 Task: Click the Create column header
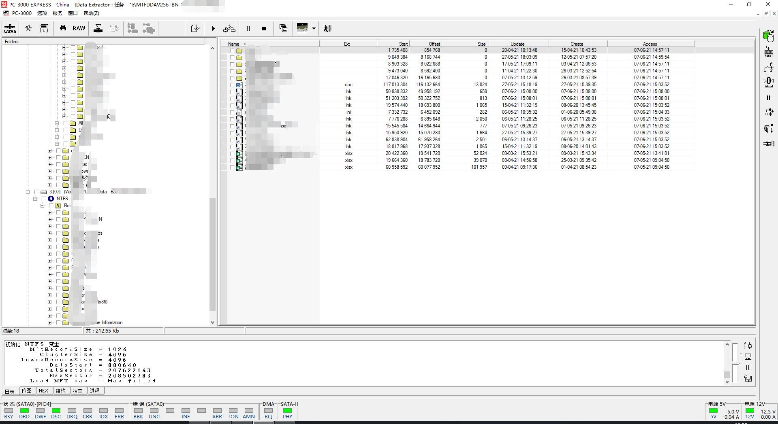click(577, 44)
